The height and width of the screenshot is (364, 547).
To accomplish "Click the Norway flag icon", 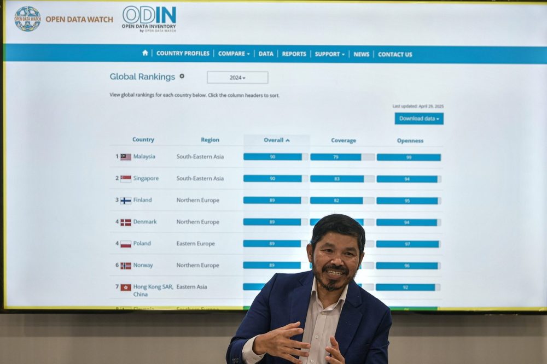I will coord(126,266).
